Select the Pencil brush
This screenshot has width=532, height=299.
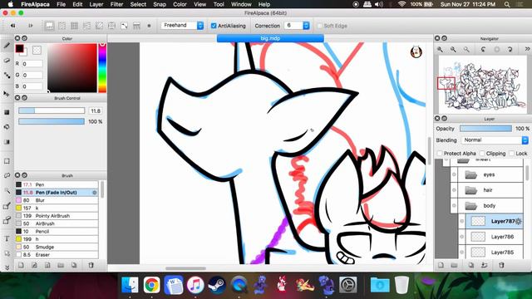click(57, 232)
